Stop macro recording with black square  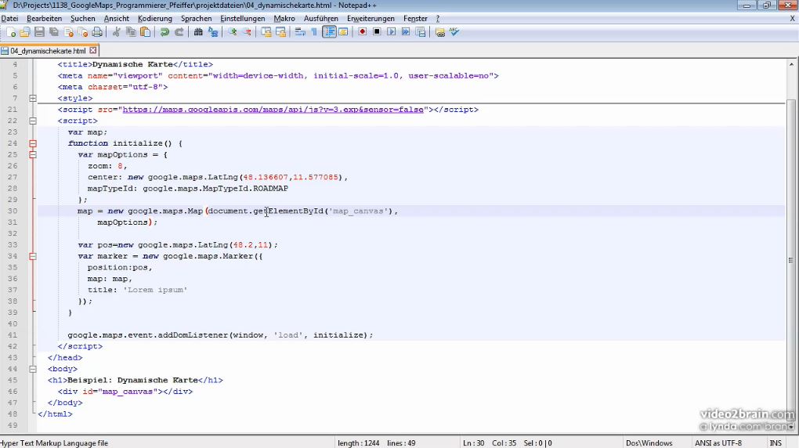pyautogui.click(x=377, y=32)
